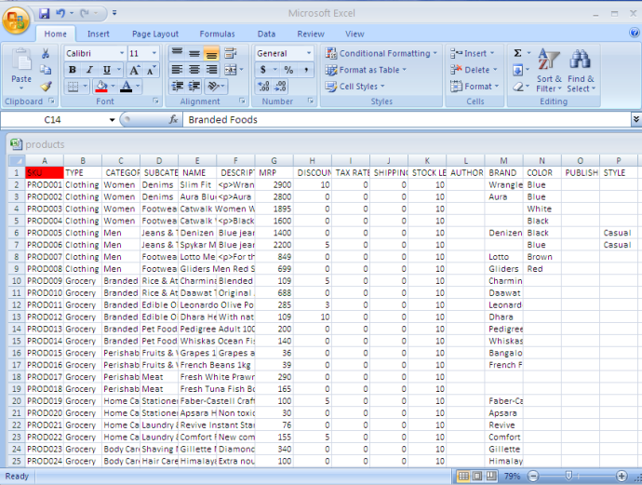
Task: Open General number format dropdown
Action: 309,53
